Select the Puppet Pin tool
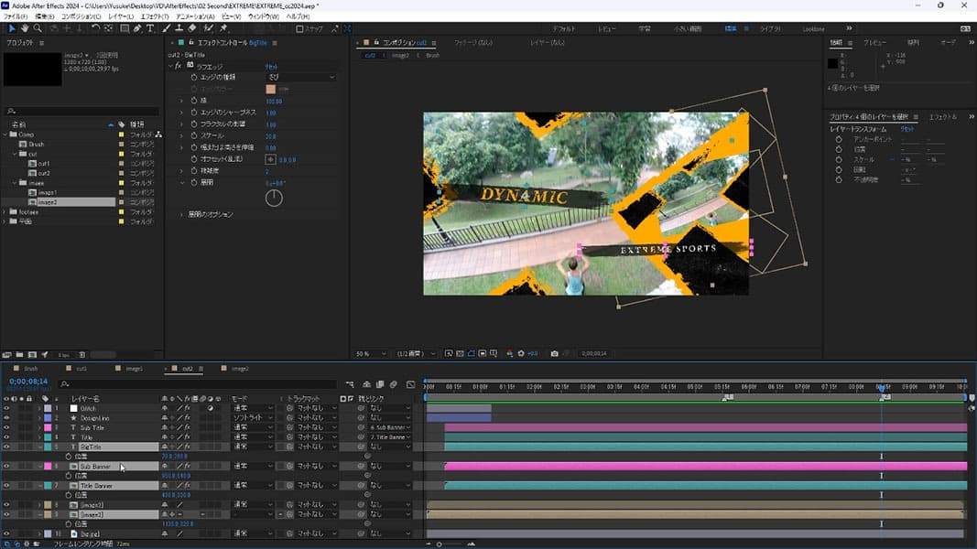Screen dimensions: 977x549 [x=223, y=28]
